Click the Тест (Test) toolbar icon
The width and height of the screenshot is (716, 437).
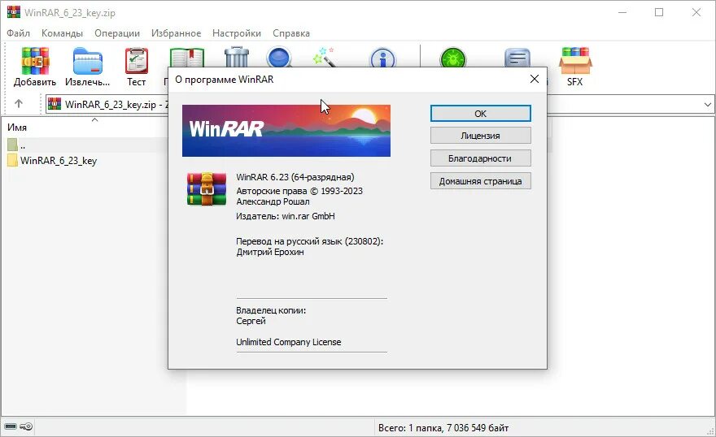pos(136,67)
